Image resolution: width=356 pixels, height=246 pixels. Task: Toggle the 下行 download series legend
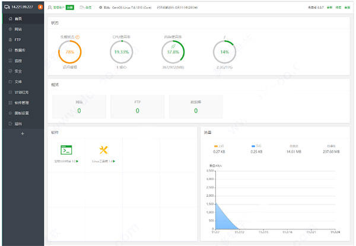pyautogui.click(x=256, y=145)
